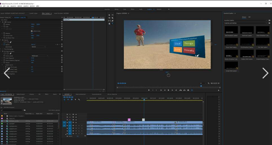
Task: Open the Blend Mode dropdown
Action: coord(38,47)
